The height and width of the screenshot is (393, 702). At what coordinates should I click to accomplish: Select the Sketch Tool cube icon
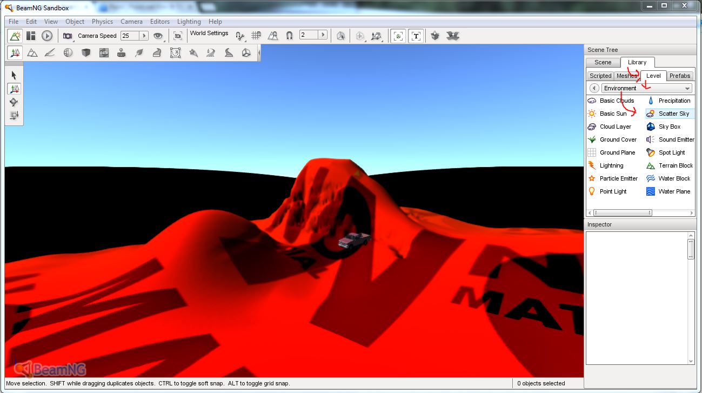point(86,52)
